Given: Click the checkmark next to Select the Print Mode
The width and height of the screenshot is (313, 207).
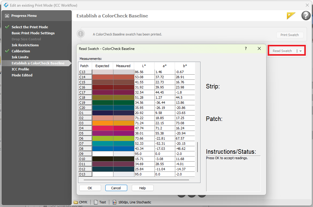Looking at the screenshot, I should pyautogui.click(x=7, y=27).
